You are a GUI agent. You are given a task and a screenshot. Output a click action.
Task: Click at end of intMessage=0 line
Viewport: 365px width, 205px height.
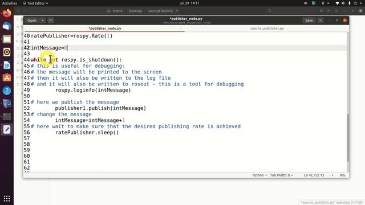click(x=67, y=48)
